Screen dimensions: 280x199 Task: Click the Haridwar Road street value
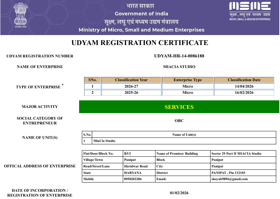tap(136, 166)
